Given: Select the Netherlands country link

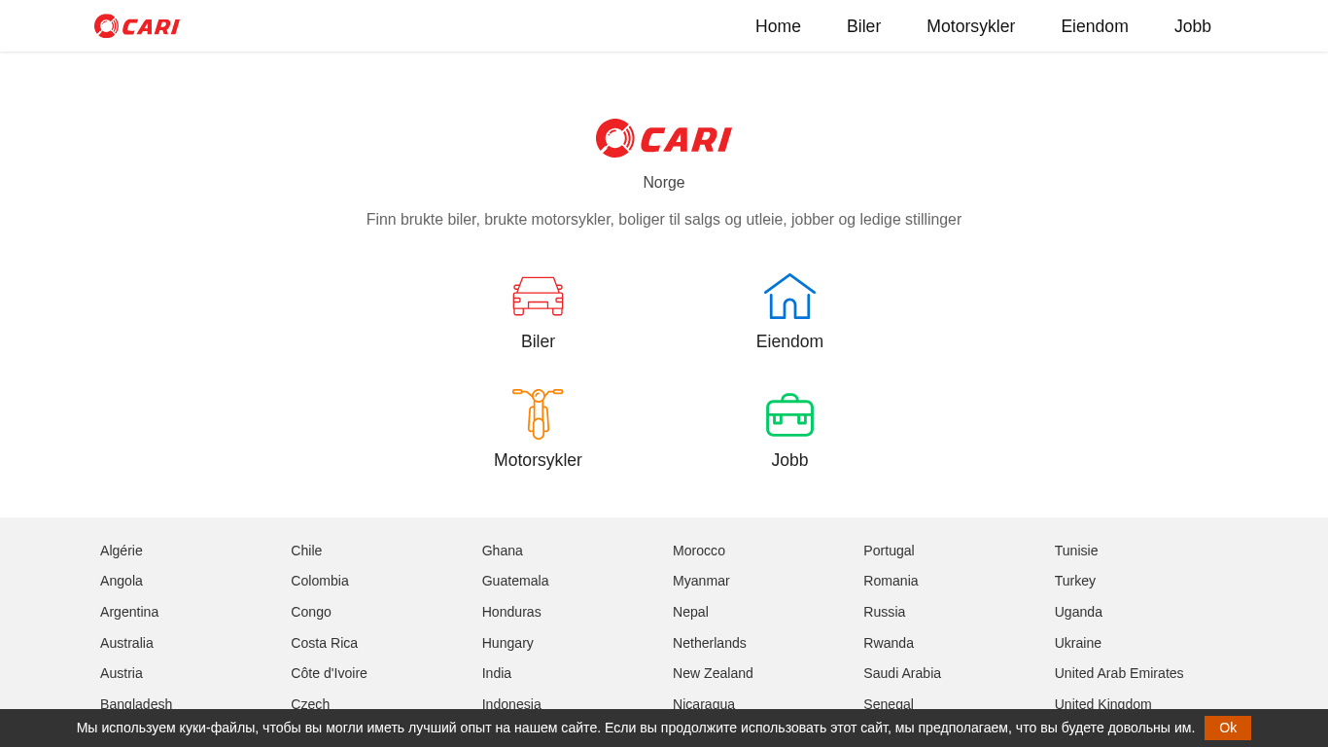Looking at the screenshot, I should (710, 643).
